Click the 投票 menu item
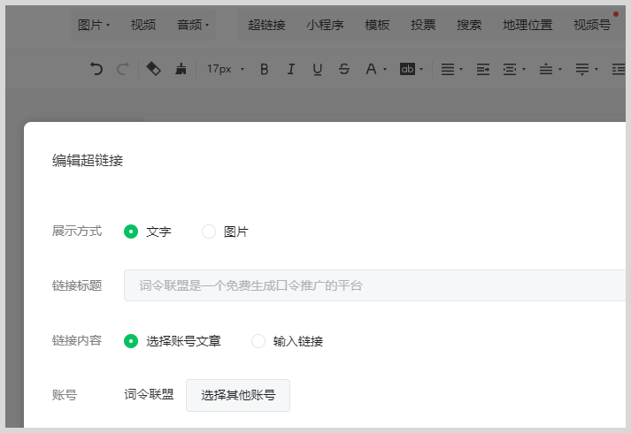This screenshot has height=433, width=631. [x=423, y=25]
